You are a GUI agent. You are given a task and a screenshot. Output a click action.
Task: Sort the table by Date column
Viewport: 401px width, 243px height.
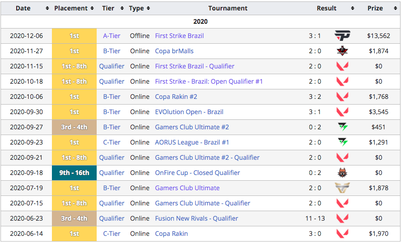[47, 9]
